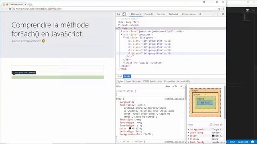The width and height of the screenshot is (257, 144).
Task: Open the DevTools kebab customize menu
Action: pyautogui.click(x=217, y=14)
